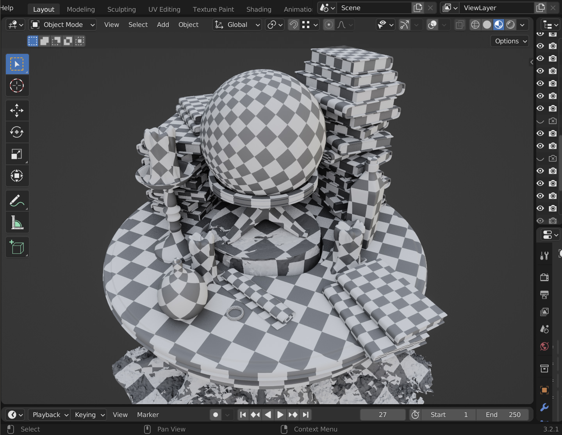Open the viewport Options dropdown

(x=509, y=41)
